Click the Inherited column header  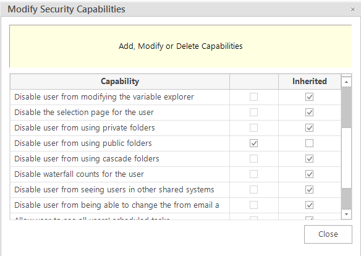pyautogui.click(x=310, y=82)
